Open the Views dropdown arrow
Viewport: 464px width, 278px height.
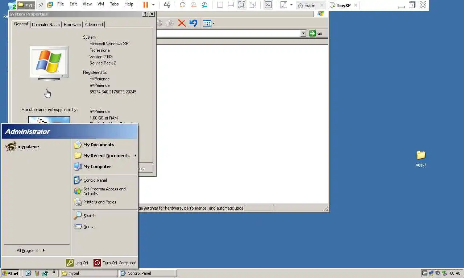pyautogui.click(x=213, y=24)
